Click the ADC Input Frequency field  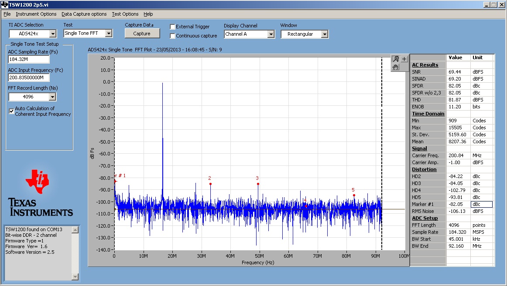click(29, 78)
